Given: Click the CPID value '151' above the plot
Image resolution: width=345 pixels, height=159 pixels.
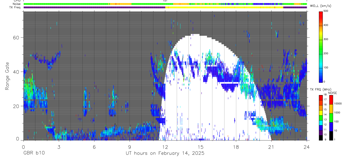Looking at the screenshot, I should point(165,1).
